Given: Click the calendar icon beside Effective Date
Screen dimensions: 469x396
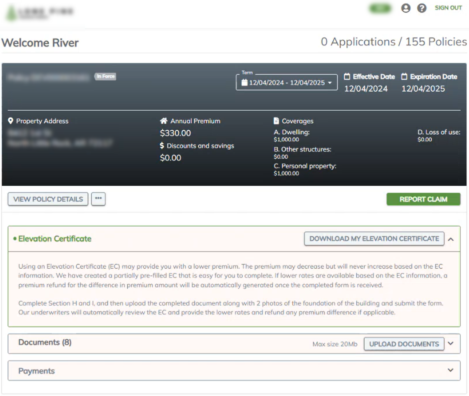Looking at the screenshot, I should click(347, 77).
